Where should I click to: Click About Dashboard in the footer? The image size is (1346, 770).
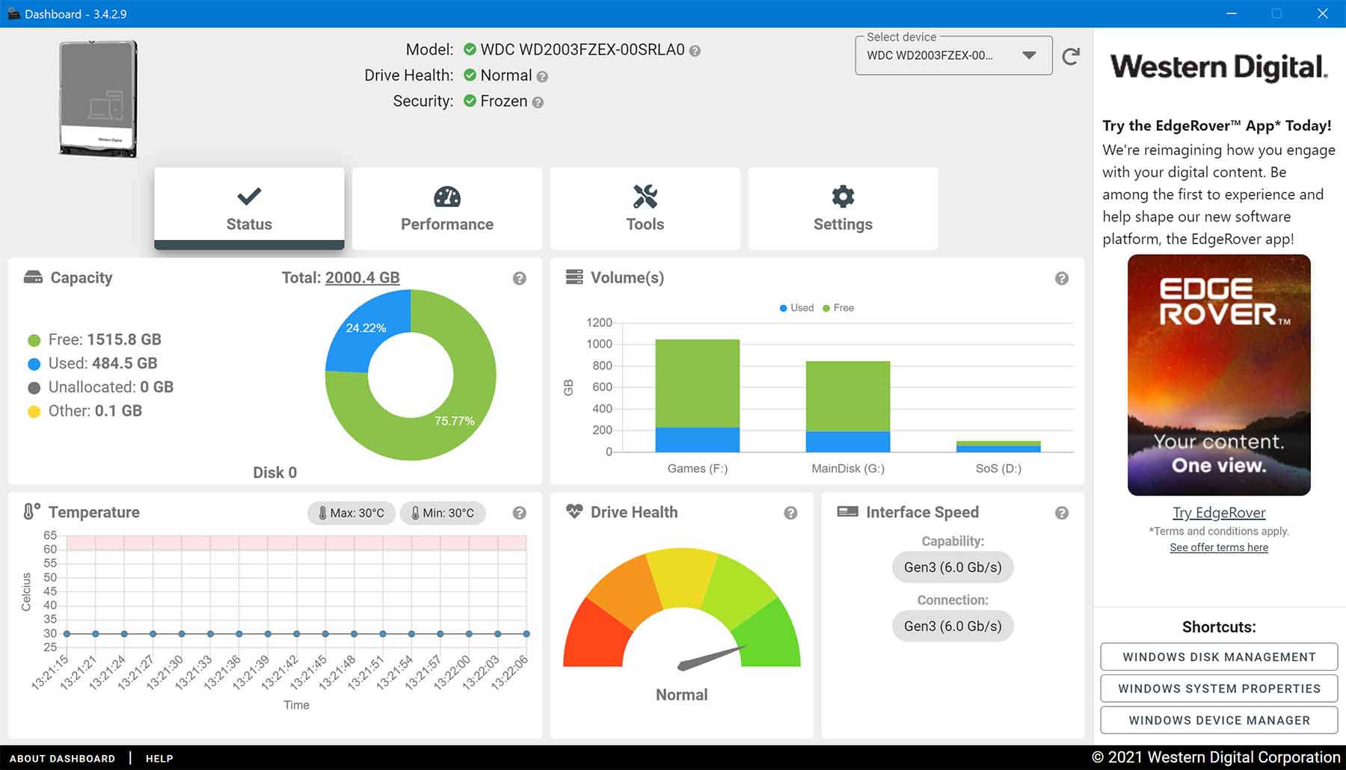(62, 758)
